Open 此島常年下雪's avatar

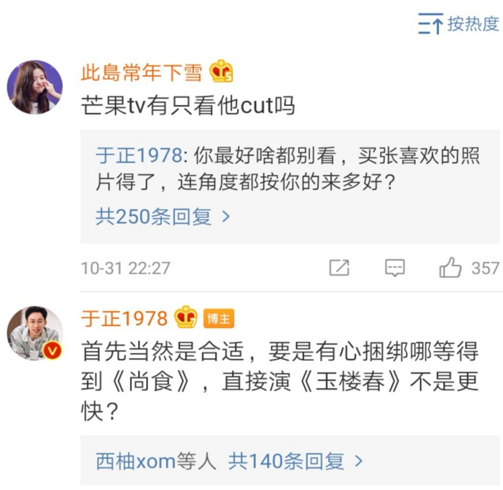(x=35, y=87)
